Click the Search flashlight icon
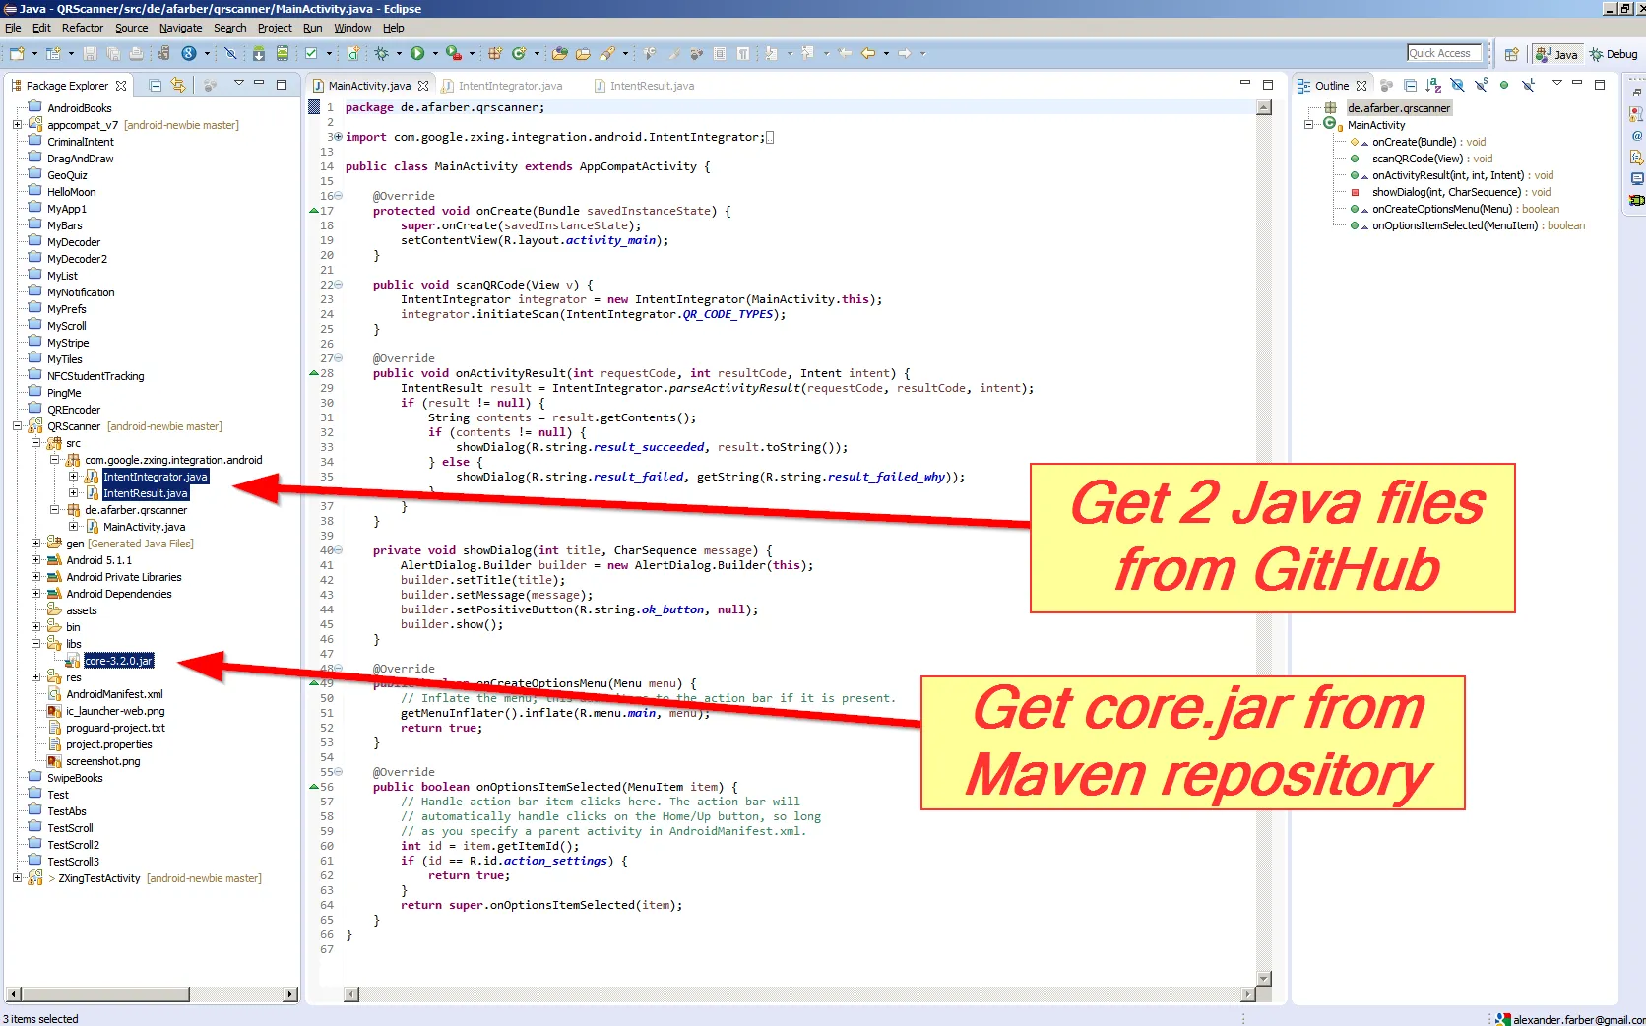 point(607,53)
